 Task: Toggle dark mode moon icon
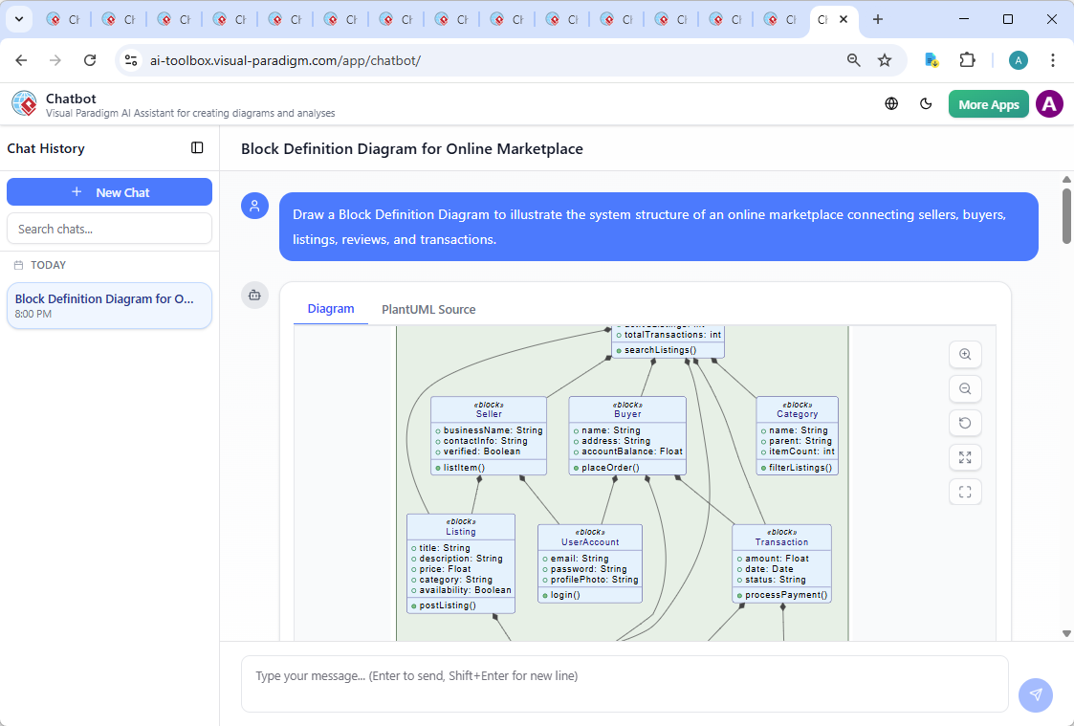[x=926, y=104]
